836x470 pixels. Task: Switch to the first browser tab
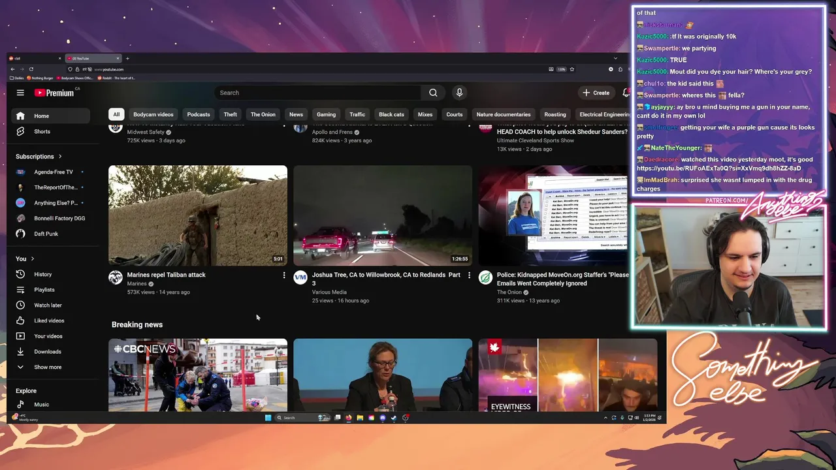(x=35, y=59)
